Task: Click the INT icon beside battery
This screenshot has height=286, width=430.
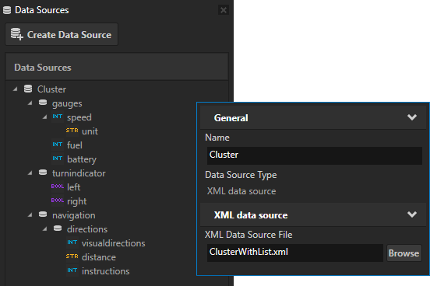Action: [x=58, y=159]
